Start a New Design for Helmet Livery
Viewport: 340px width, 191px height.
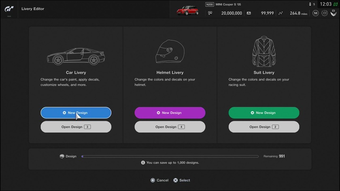point(170,113)
